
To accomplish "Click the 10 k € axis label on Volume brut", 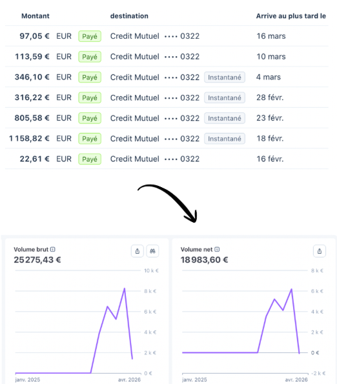I will (x=151, y=270).
